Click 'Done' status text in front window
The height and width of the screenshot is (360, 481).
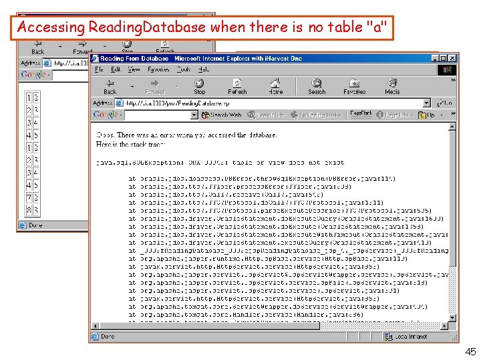point(108,337)
